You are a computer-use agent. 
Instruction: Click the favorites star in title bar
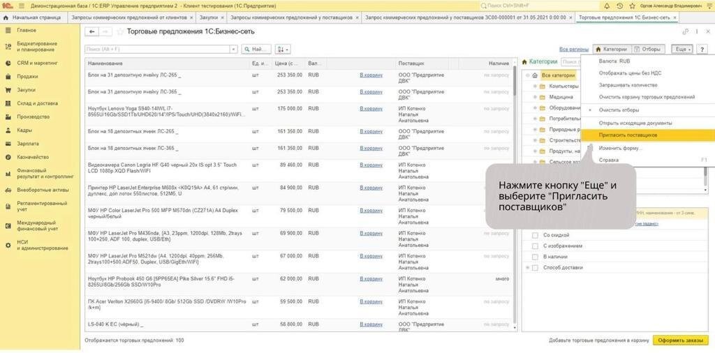tap(632, 6)
